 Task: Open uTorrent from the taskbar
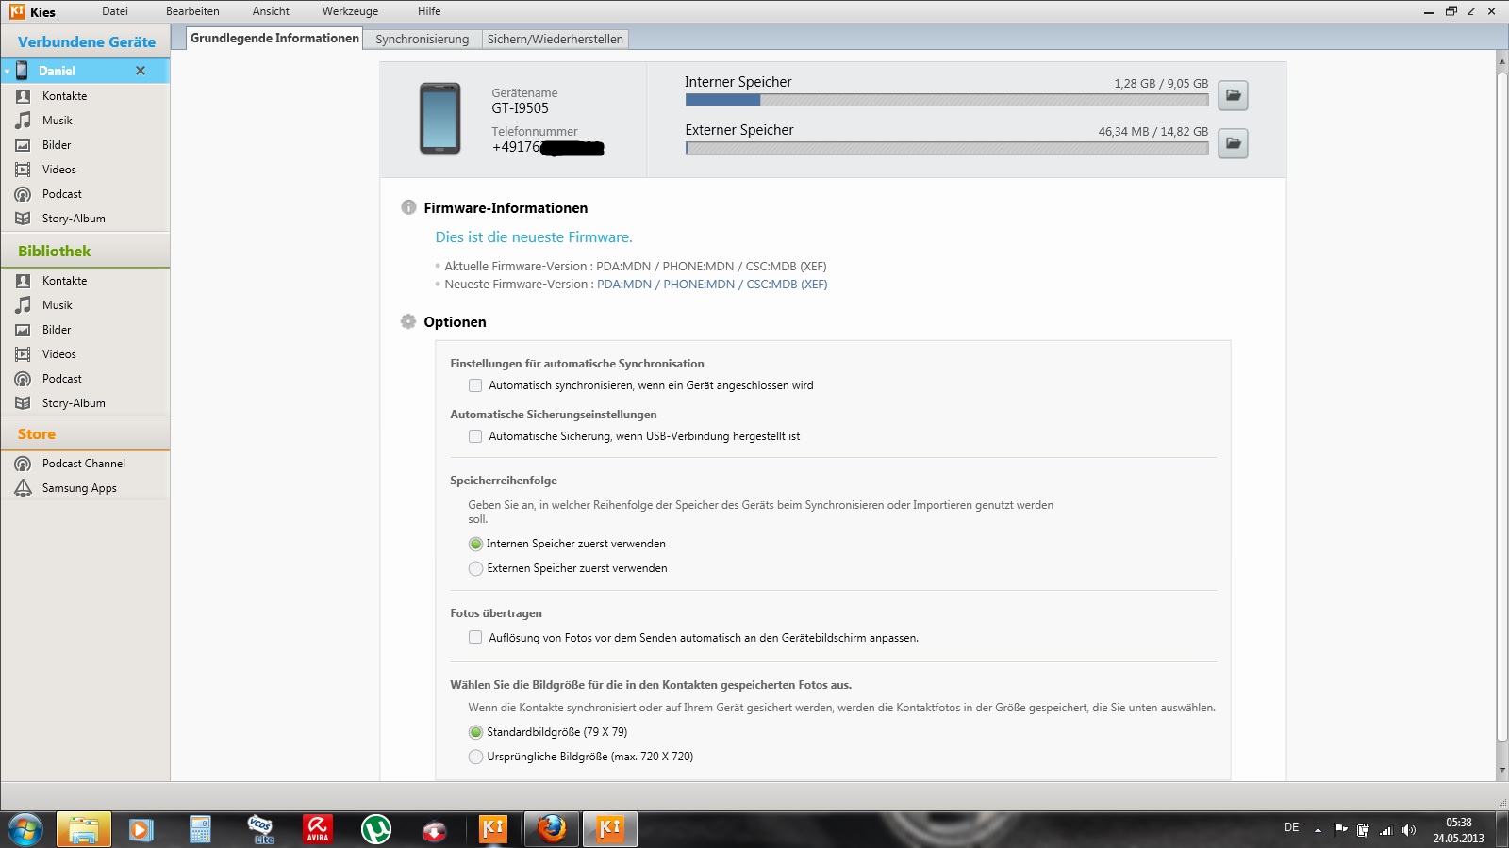pyautogui.click(x=376, y=830)
